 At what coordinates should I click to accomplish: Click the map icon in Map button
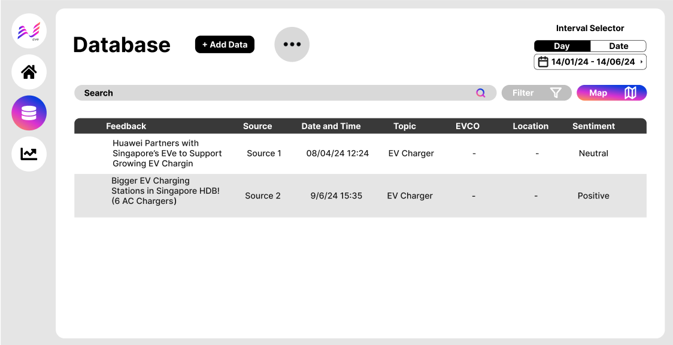(630, 93)
